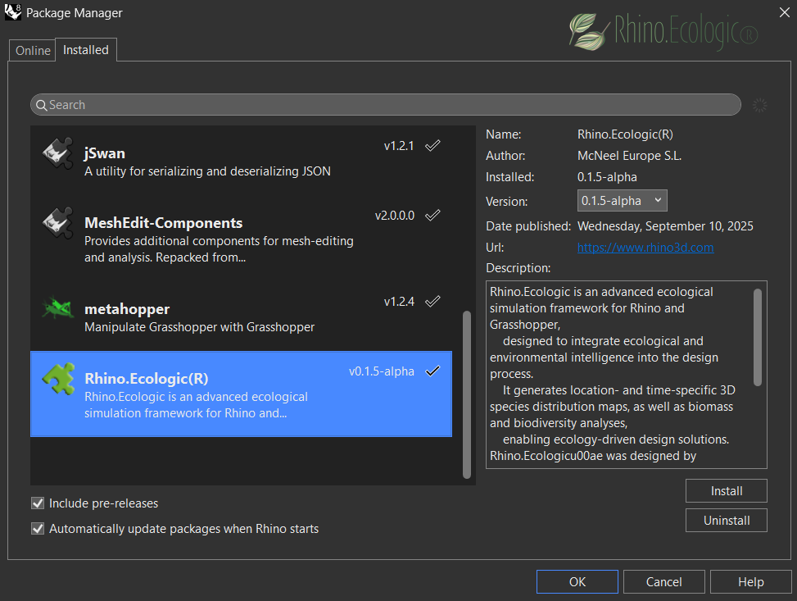Toggle Automatically update packages checkbox

click(38, 529)
